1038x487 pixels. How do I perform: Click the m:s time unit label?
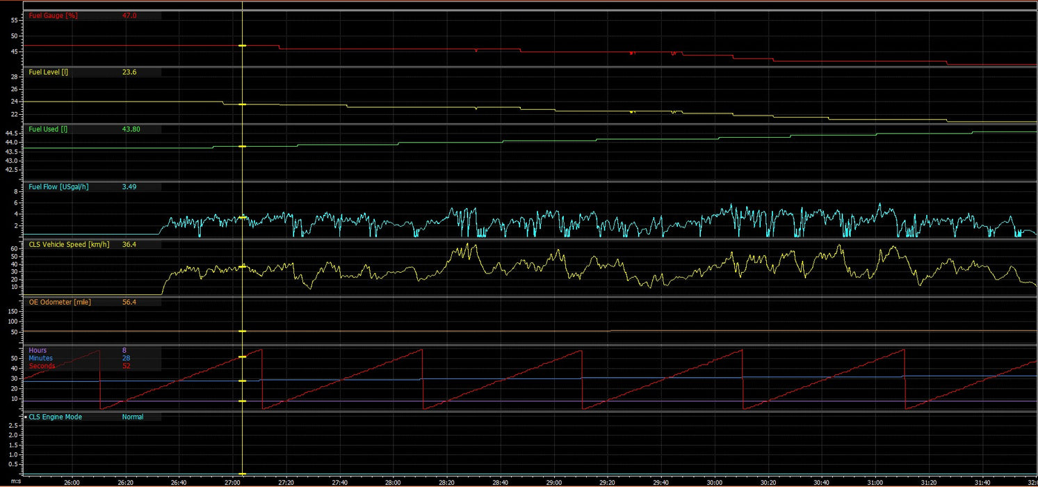(15, 481)
